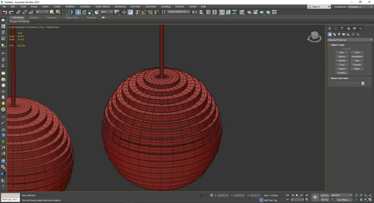The image size is (374, 203).
Task: Open selection filter All dropdown
Action: (42, 12)
